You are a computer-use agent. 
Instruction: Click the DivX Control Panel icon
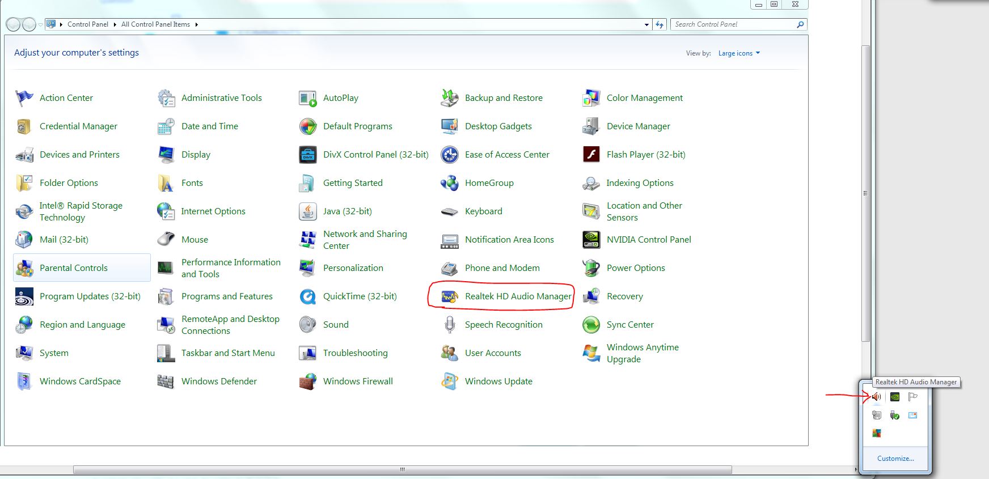tap(307, 155)
